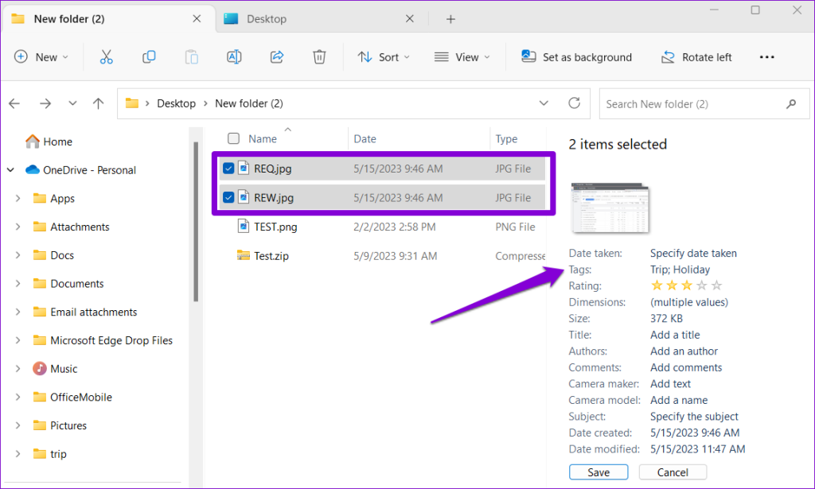
Task: Click the navigation pane scrollbar
Action: [x=196, y=222]
